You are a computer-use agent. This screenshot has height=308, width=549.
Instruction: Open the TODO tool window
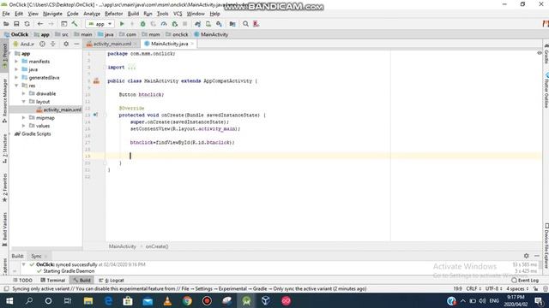(22, 280)
